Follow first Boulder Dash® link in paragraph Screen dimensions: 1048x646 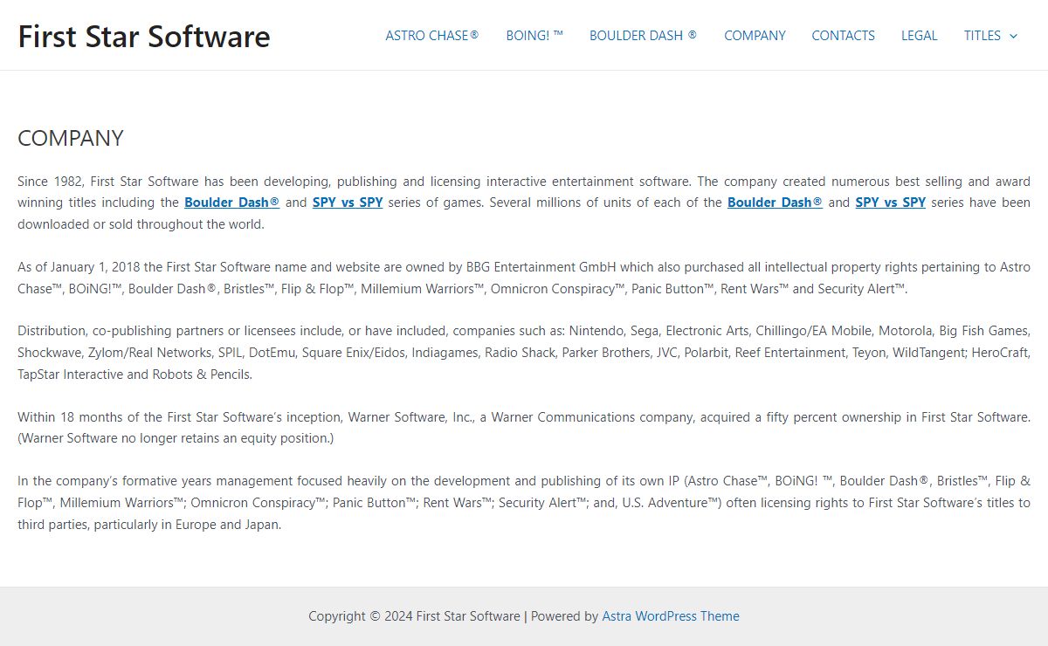[x=232, y=203]
